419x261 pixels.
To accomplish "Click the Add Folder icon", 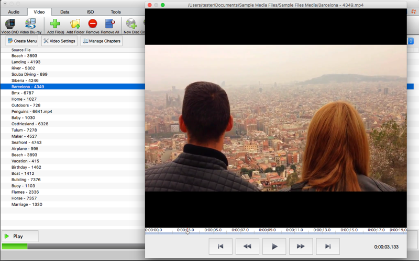I will [75, 24].
